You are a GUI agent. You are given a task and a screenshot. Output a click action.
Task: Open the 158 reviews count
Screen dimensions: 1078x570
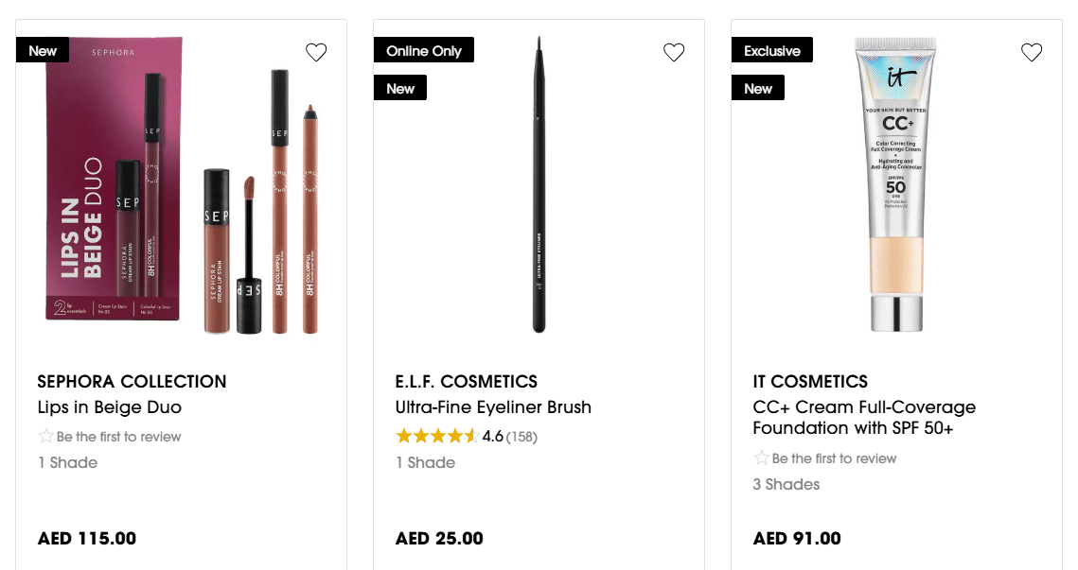tap(521, 437)
